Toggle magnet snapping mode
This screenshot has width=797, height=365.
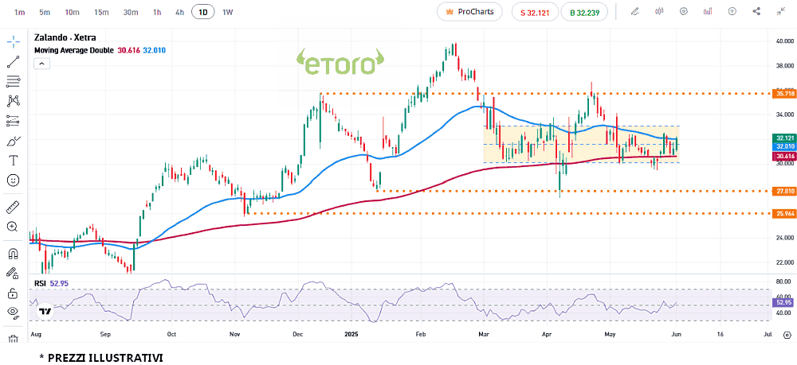[14, 253]
